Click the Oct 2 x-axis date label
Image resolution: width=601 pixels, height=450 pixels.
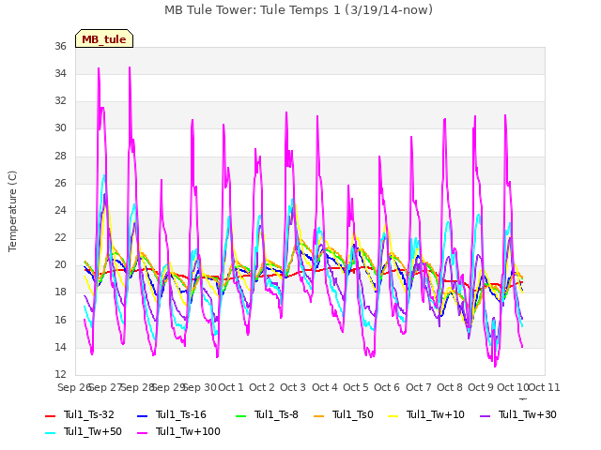(x=262, y=387)
